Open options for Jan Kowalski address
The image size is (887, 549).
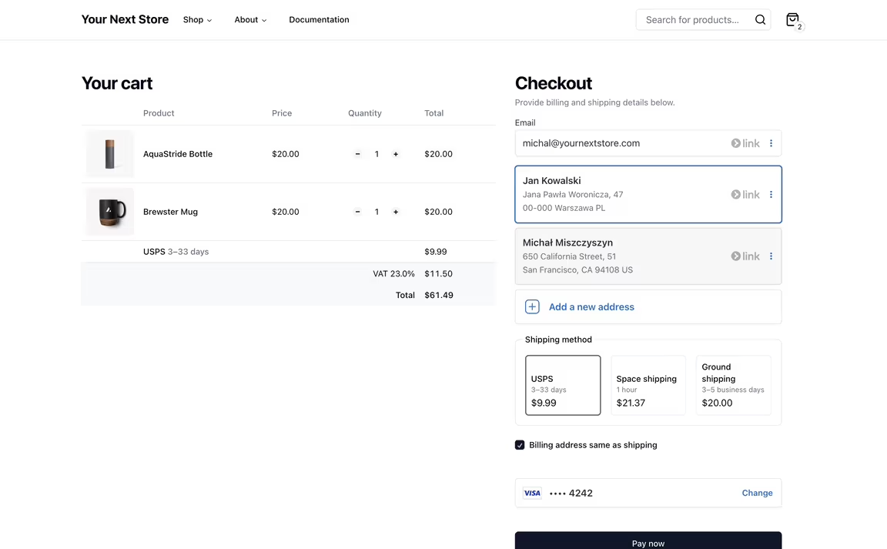pos(771,195)
